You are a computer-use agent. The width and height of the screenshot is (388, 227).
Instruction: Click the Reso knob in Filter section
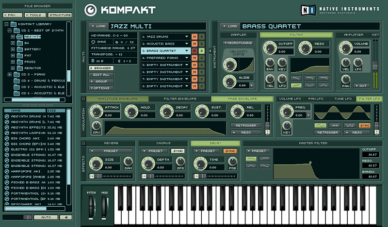click(306, 48)
